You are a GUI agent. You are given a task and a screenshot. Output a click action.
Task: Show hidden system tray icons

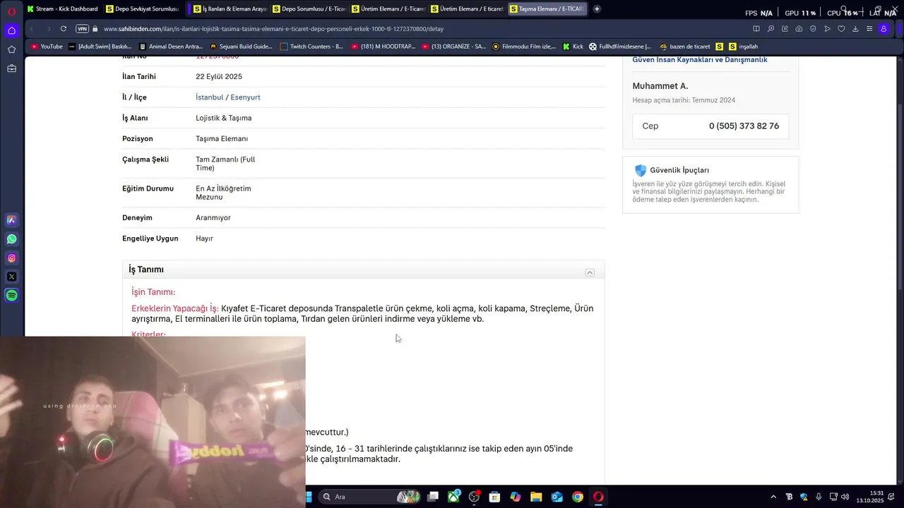pyautogui.click(x=773, y=497)
